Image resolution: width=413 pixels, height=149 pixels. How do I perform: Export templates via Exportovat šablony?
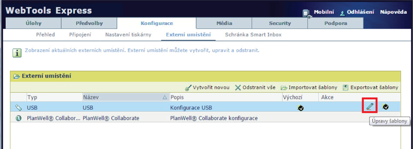(x=371, y=87)
